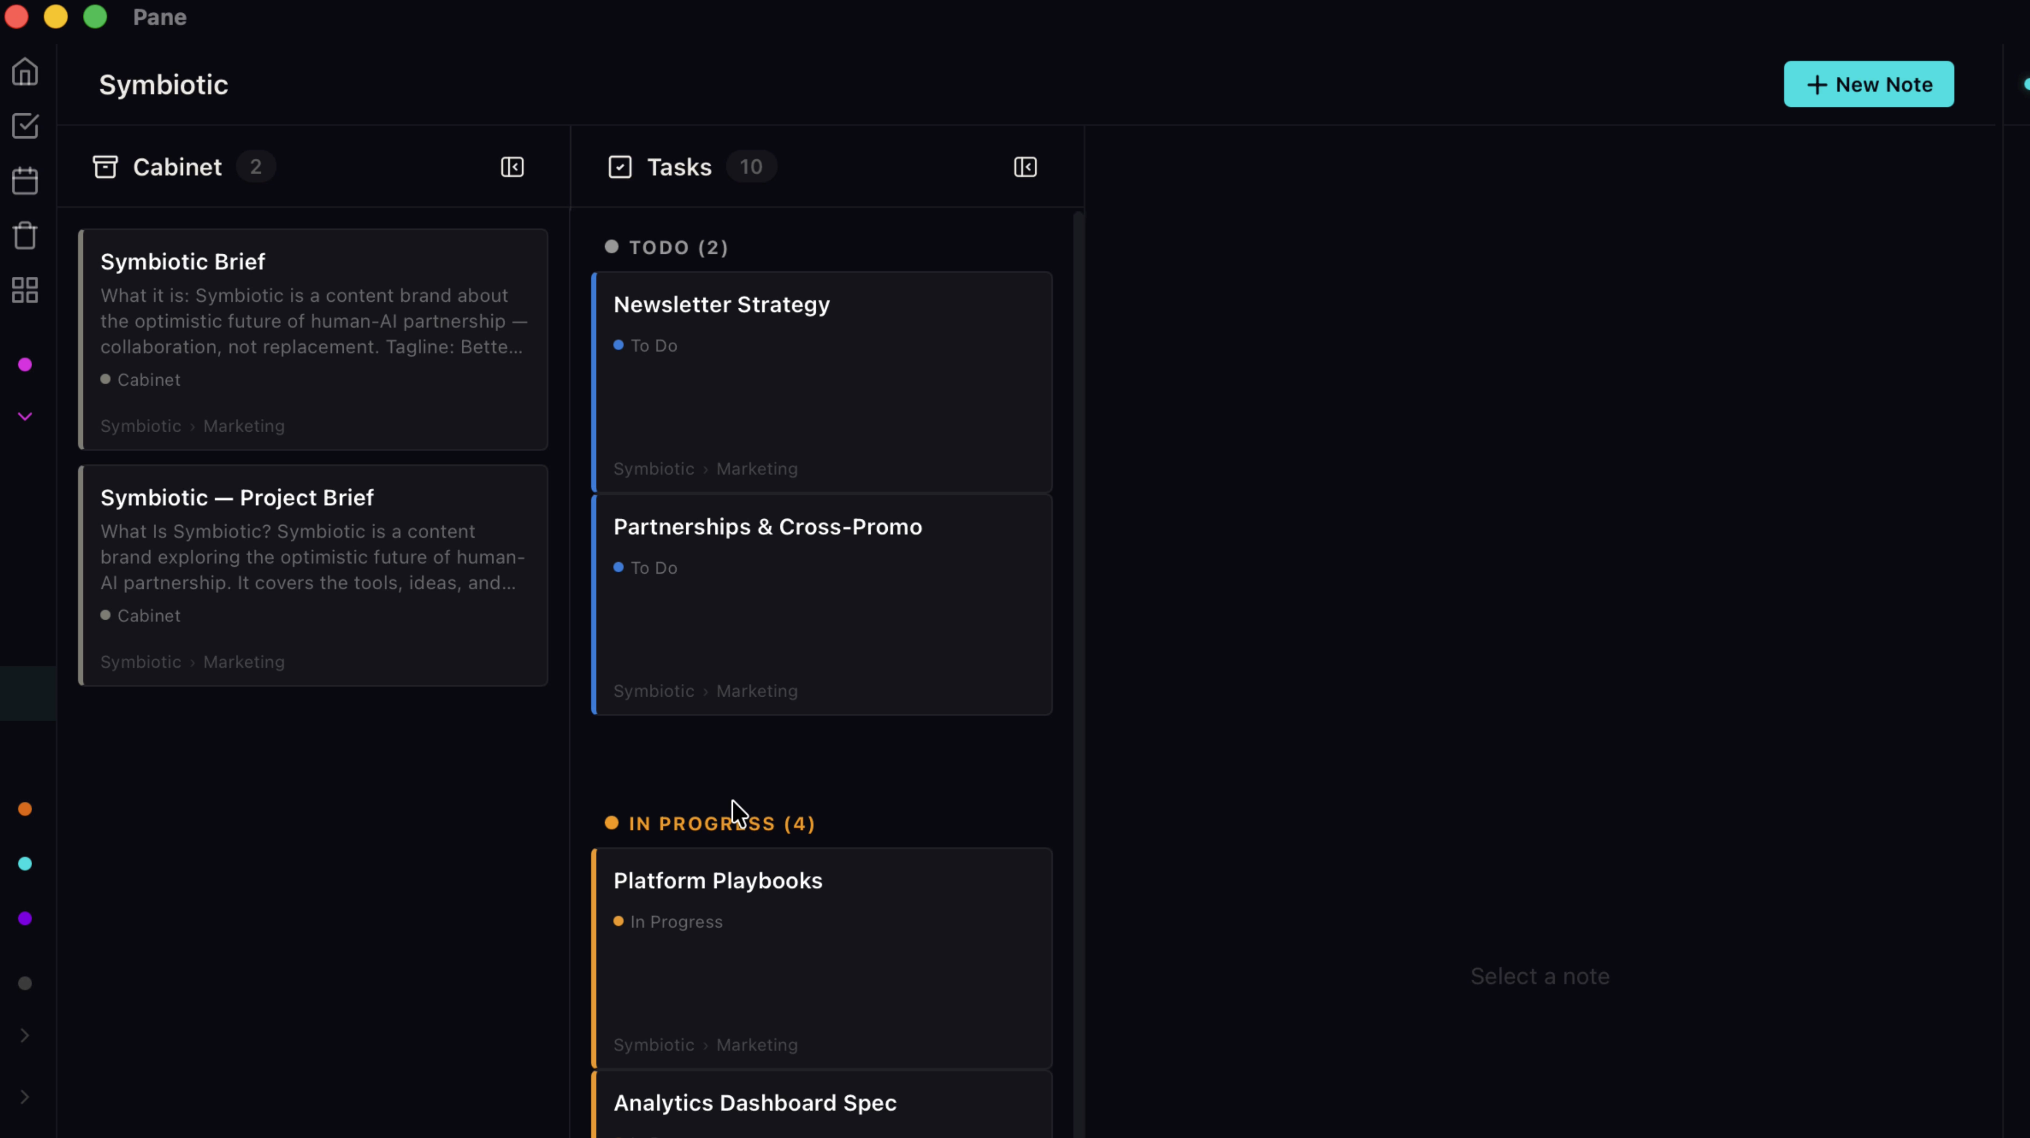
Task: Select the orange dot in sidebar
Action: 25,809
